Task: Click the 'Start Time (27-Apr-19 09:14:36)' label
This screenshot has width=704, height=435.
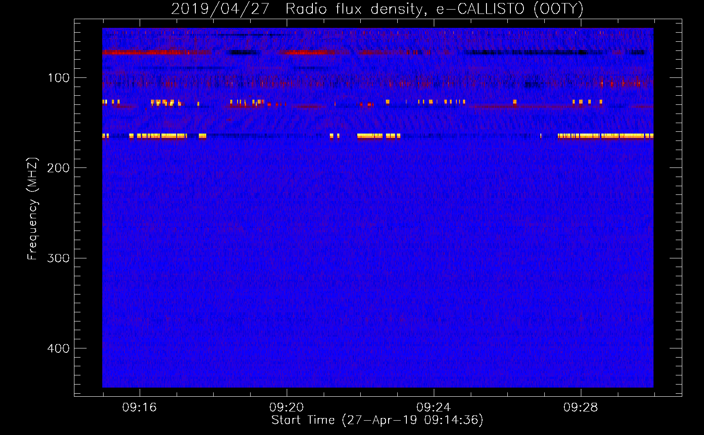Action: point(377,420)
